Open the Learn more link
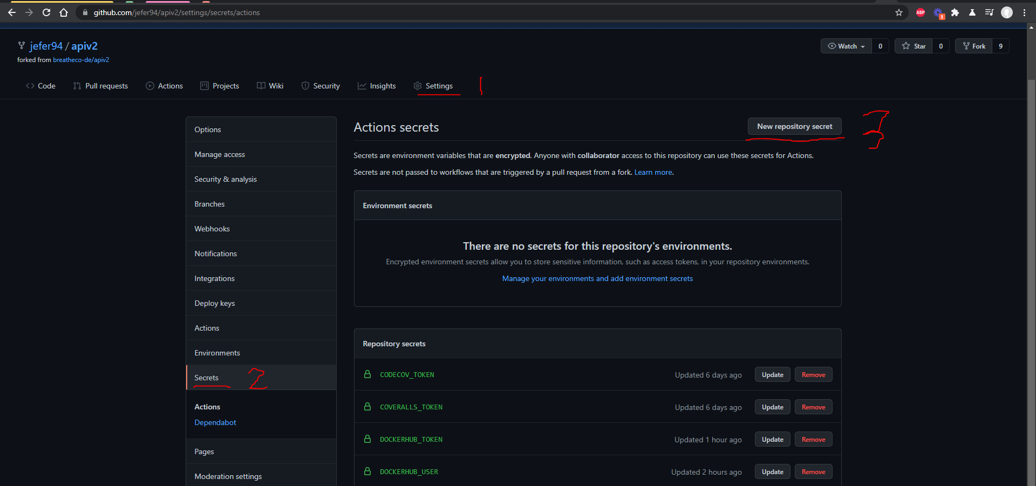Viewport: 1036px width, 486px height. [x=653, y=172]
